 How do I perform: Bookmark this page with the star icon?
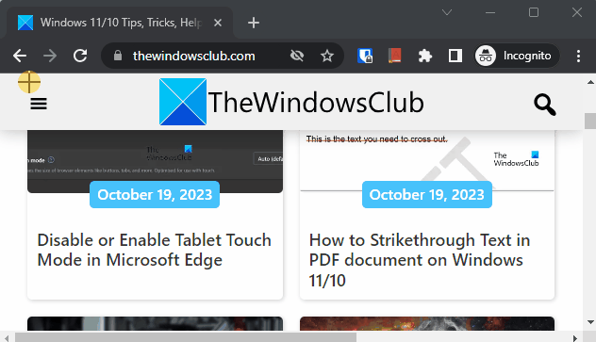(327, 57)
